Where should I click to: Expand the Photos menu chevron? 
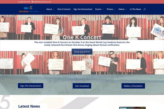(x=115, y=9)
